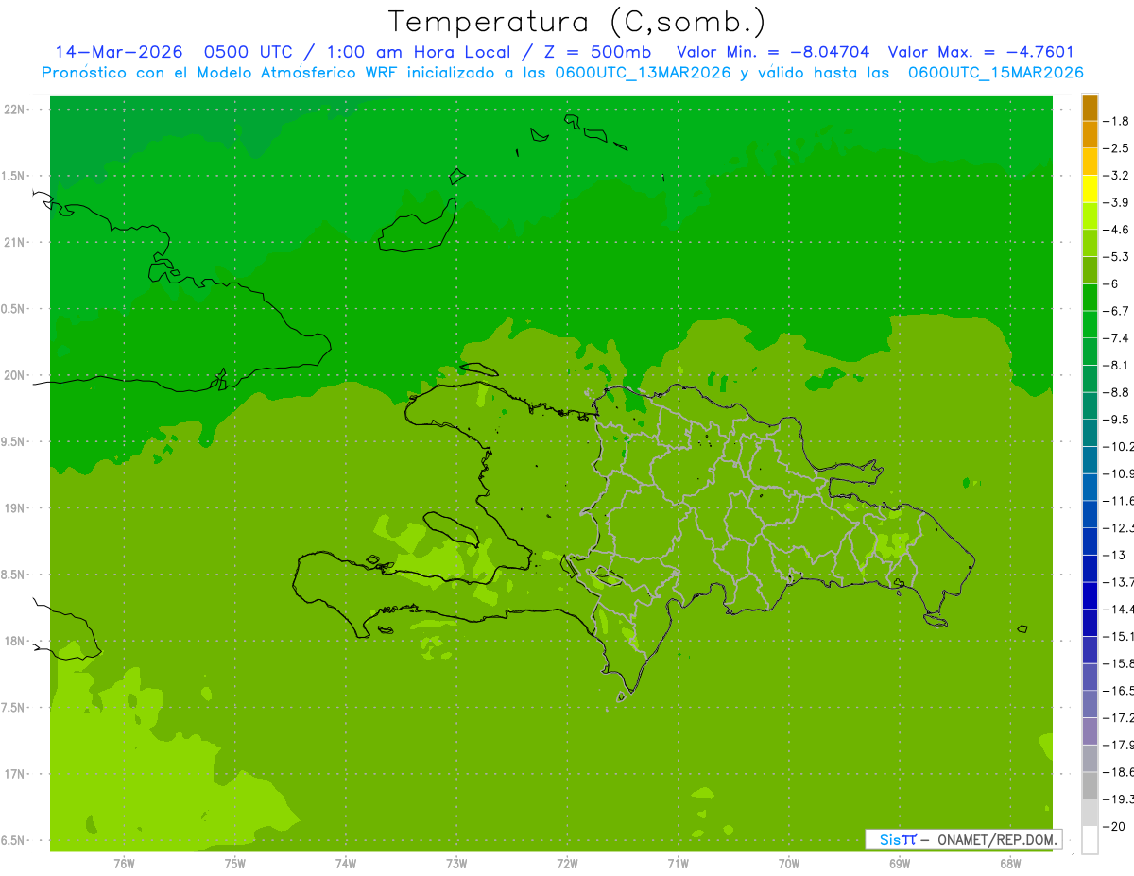Image resolution: width=1134 pixels, height=876 pixels.
Task: Select the '14-Mar-2026' date text
Action: (x=119, y=52)
